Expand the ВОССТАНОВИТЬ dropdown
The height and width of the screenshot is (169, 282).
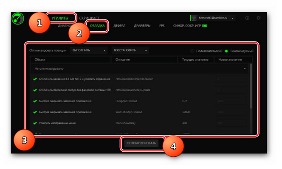pyautogui.click(x=130, y=50)
